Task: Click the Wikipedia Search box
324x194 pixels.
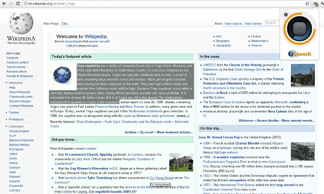Action: (x=272, y=23)
